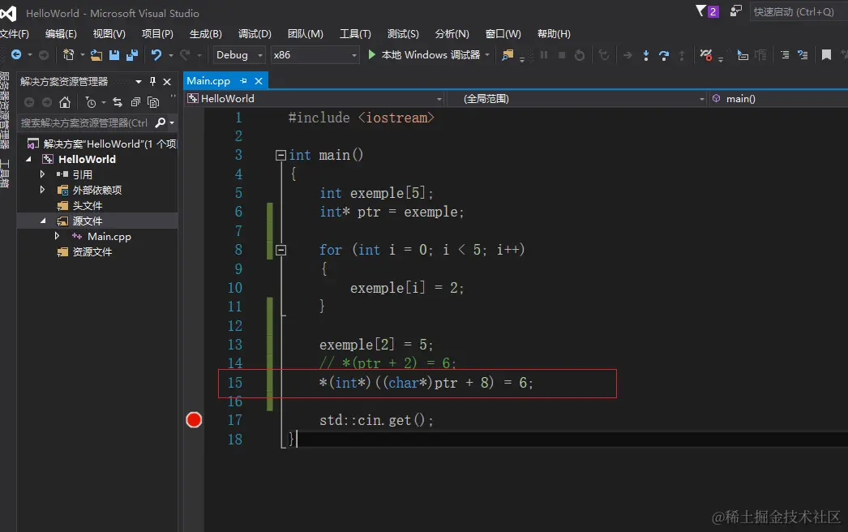Expand the 引用 references node
Screen dimensions: 848x532
tap(42, 174)
